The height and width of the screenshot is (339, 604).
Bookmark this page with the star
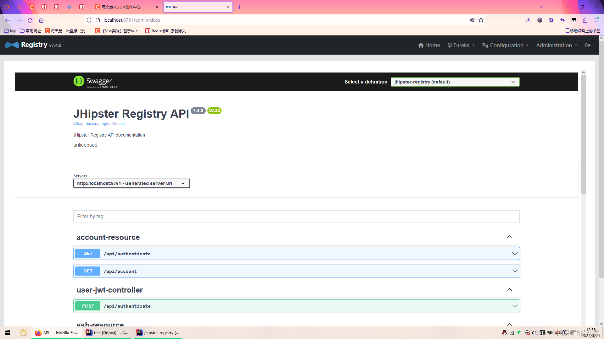coord(481,20)
